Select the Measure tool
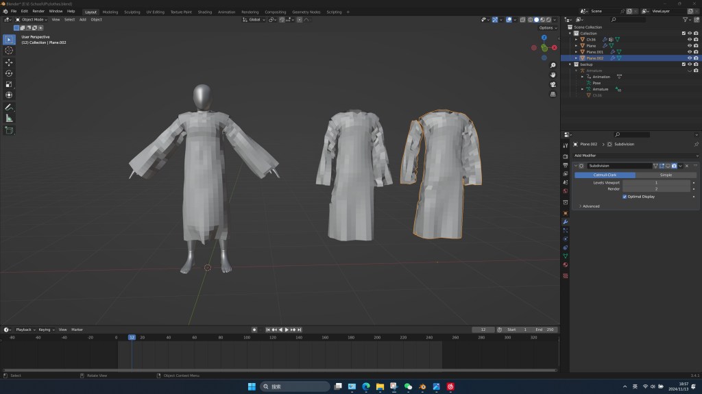 point(9,118)
